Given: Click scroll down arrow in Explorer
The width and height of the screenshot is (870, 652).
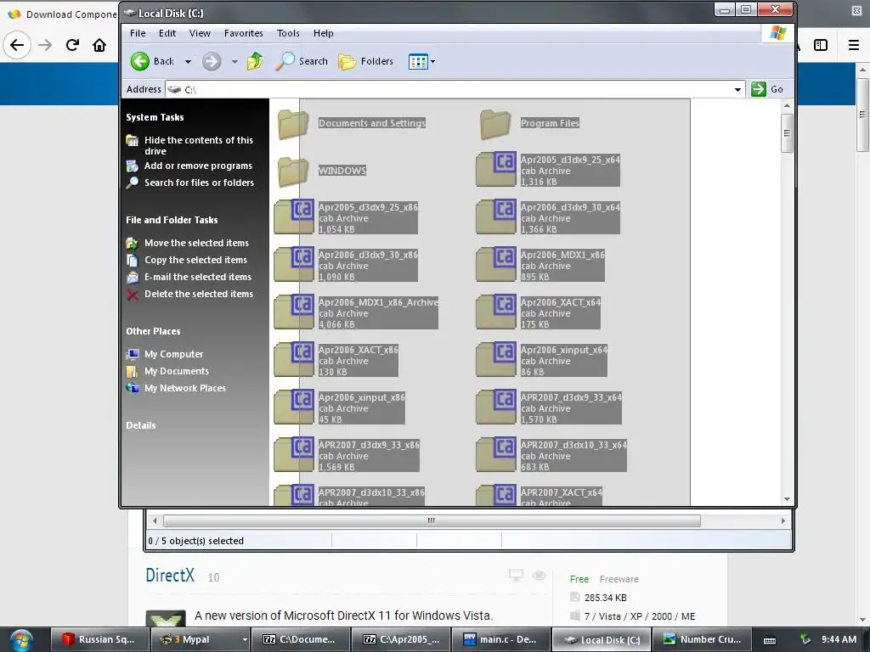Looking at the screenshot, I should (787, 499).
